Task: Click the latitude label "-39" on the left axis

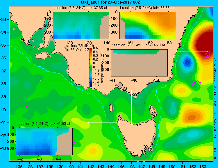Action: (x=3, y=97)
